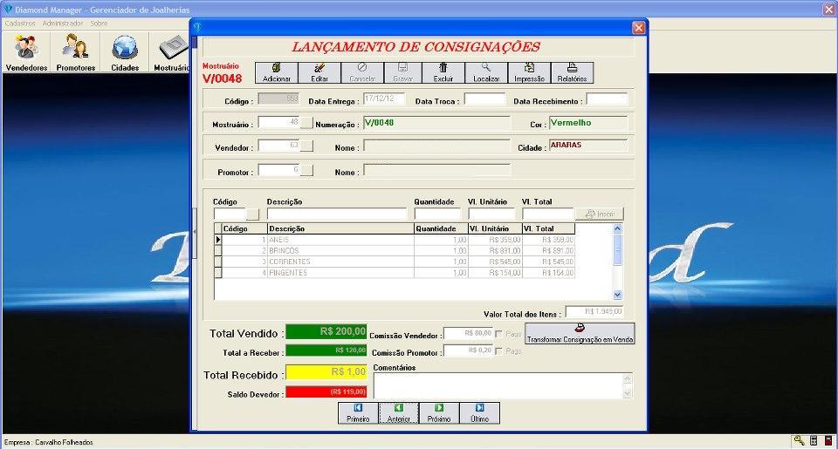Open the Mostruário lookup button
838x449 pixels.
click(x=306, y=123)
